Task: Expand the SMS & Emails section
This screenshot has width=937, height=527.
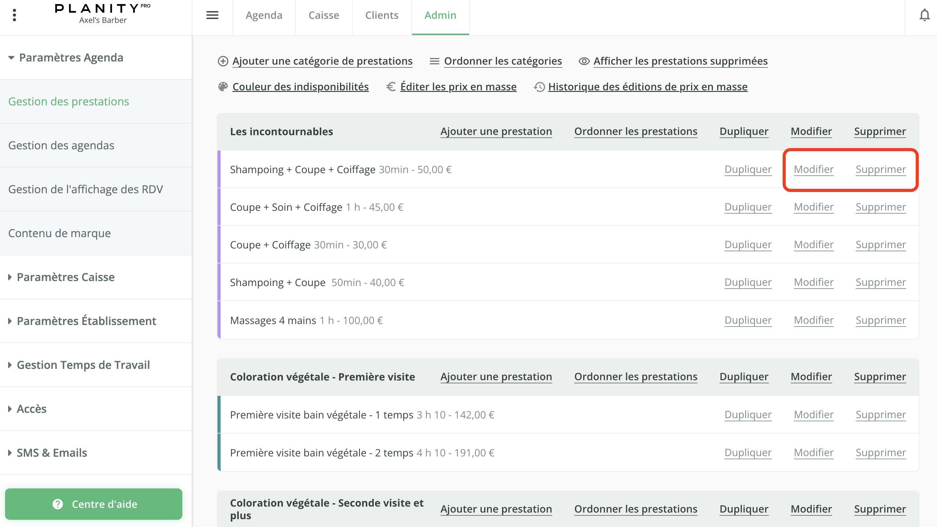Action: [x=52, y=453]
